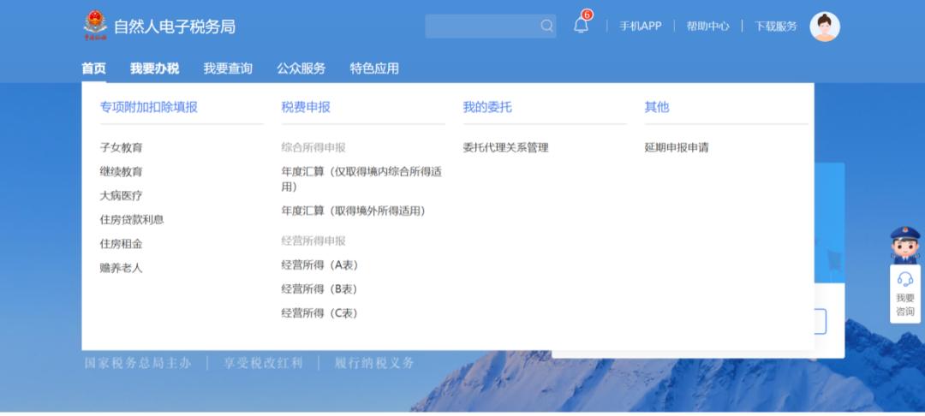Open the 帮助中心 link
Viewport: 925px width, 416px height.
point(707,27)
